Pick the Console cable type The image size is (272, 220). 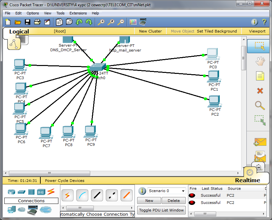[82, 195]
